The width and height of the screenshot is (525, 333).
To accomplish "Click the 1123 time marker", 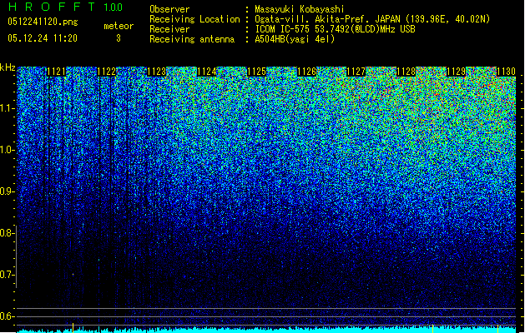I will click(x=157, y=72).
